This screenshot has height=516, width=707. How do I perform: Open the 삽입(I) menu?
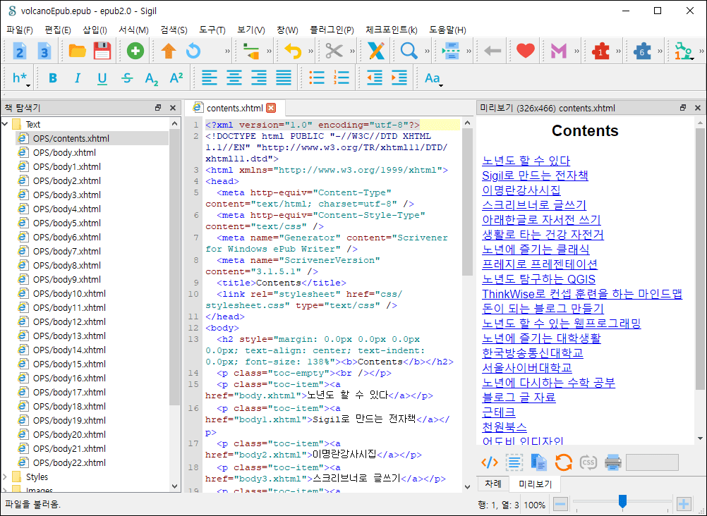[95, 30]
